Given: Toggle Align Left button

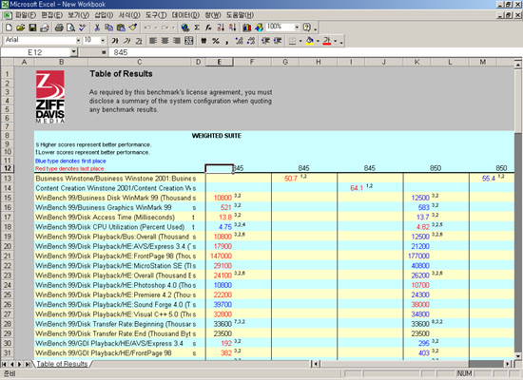Looking at the screenshot, I should (x=153, y=41).
